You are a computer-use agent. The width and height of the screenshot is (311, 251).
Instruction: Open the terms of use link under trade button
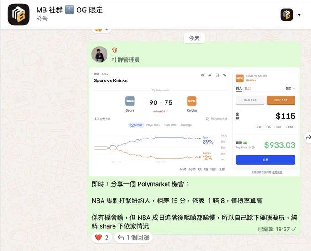pyautogui.click(x=277, y=172)
